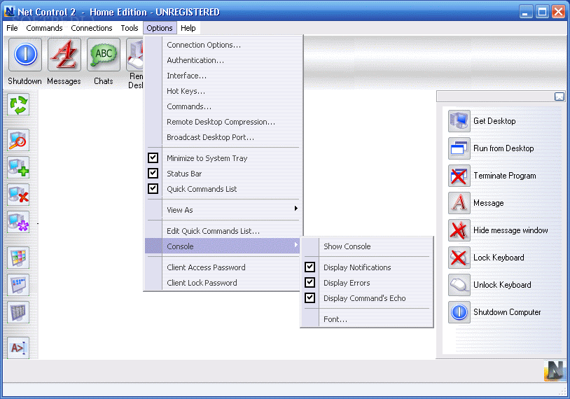Uncheck Minimize to System Tray
Image resolution: width=570 pixels, height=399 pixels.
[153, 157]
